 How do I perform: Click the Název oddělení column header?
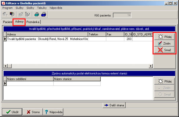click(x=30, y=79)
